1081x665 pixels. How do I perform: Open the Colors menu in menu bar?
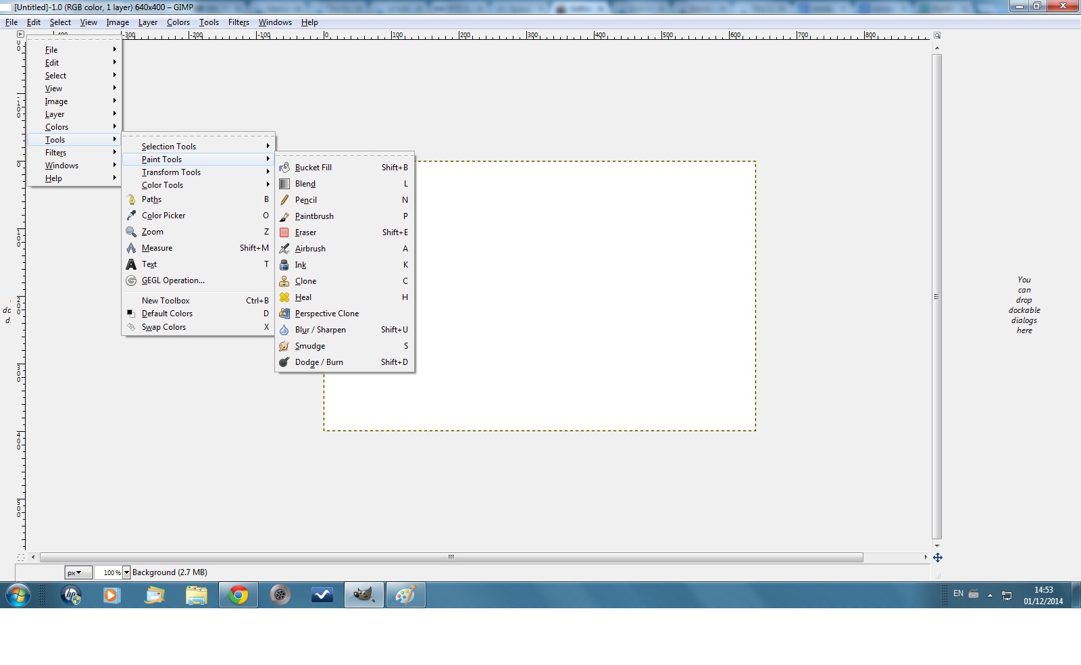(178, 22)
